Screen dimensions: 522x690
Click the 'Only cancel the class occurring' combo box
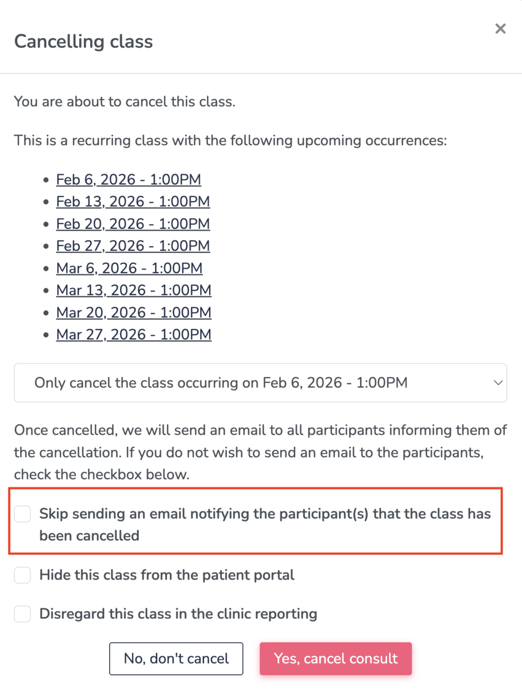click(230, 382)
